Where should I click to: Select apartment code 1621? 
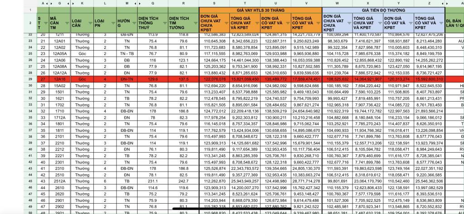tap(60, 98)
